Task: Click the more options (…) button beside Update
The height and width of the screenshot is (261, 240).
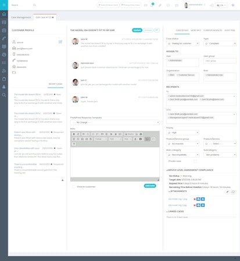Action: coord(157,30)
